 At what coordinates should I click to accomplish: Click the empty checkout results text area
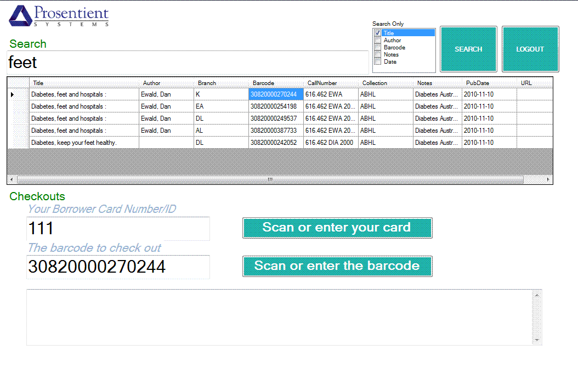[279, 317]
